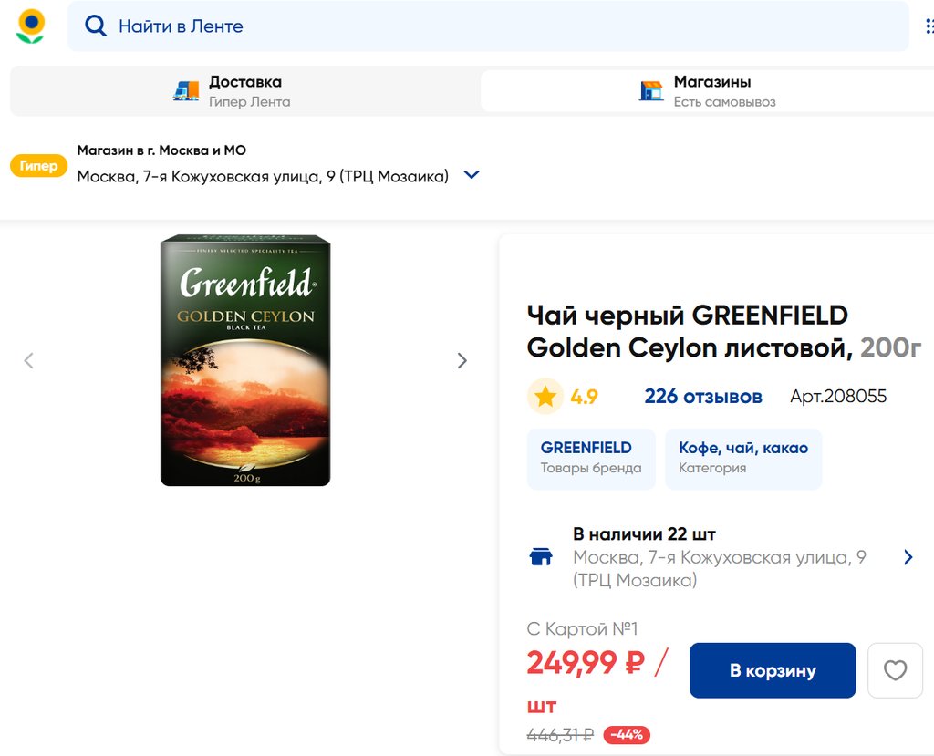Show previous product image
934x756 pixels.
click(x=28, y=360)
